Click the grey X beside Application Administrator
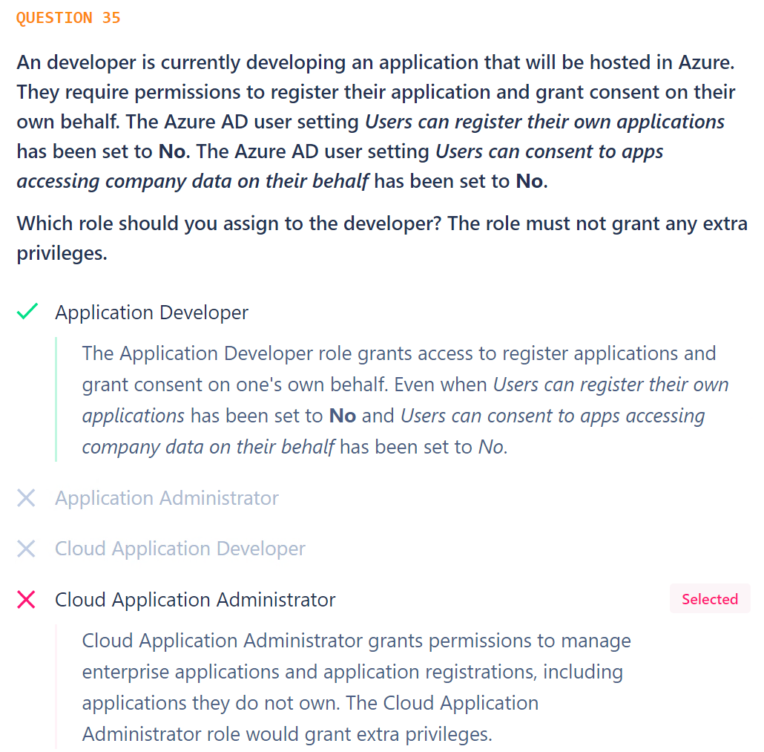 pos(26,498)
